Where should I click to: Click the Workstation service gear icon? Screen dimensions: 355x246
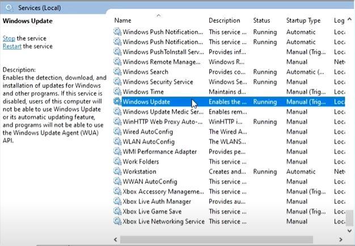(x=117, y=171)
